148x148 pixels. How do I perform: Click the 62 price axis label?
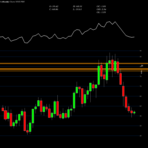[141, 106]
